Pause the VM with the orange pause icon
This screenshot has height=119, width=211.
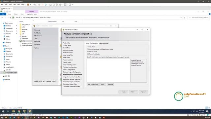[x=28, y=5]
